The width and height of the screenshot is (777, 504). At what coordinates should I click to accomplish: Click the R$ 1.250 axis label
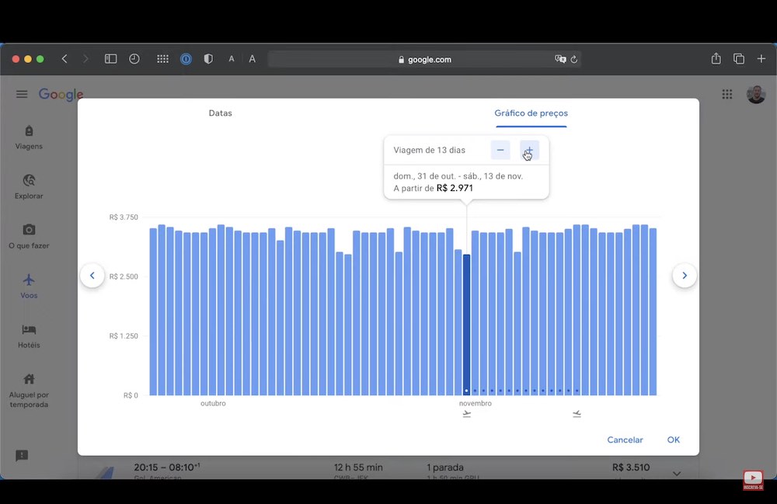tap(124, 335)
